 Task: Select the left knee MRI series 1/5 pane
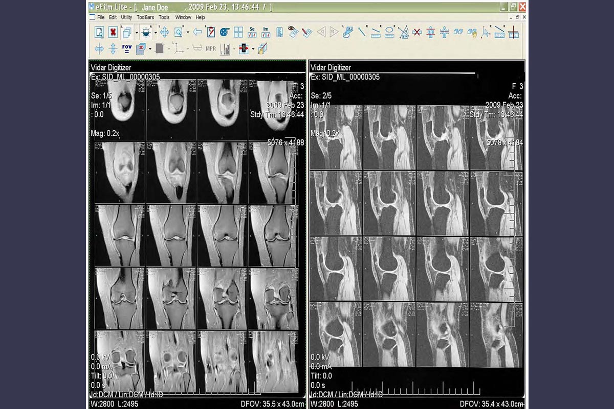coord(198,234)
